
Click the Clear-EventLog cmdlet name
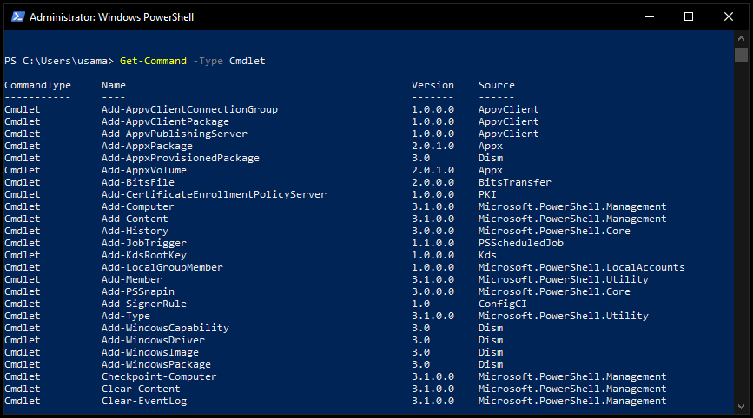[144, 402]
